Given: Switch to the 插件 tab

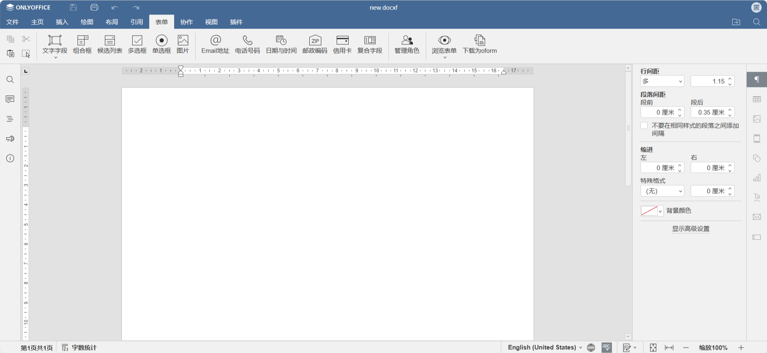Looking at the screenshot, I should [x=236, y=22].
